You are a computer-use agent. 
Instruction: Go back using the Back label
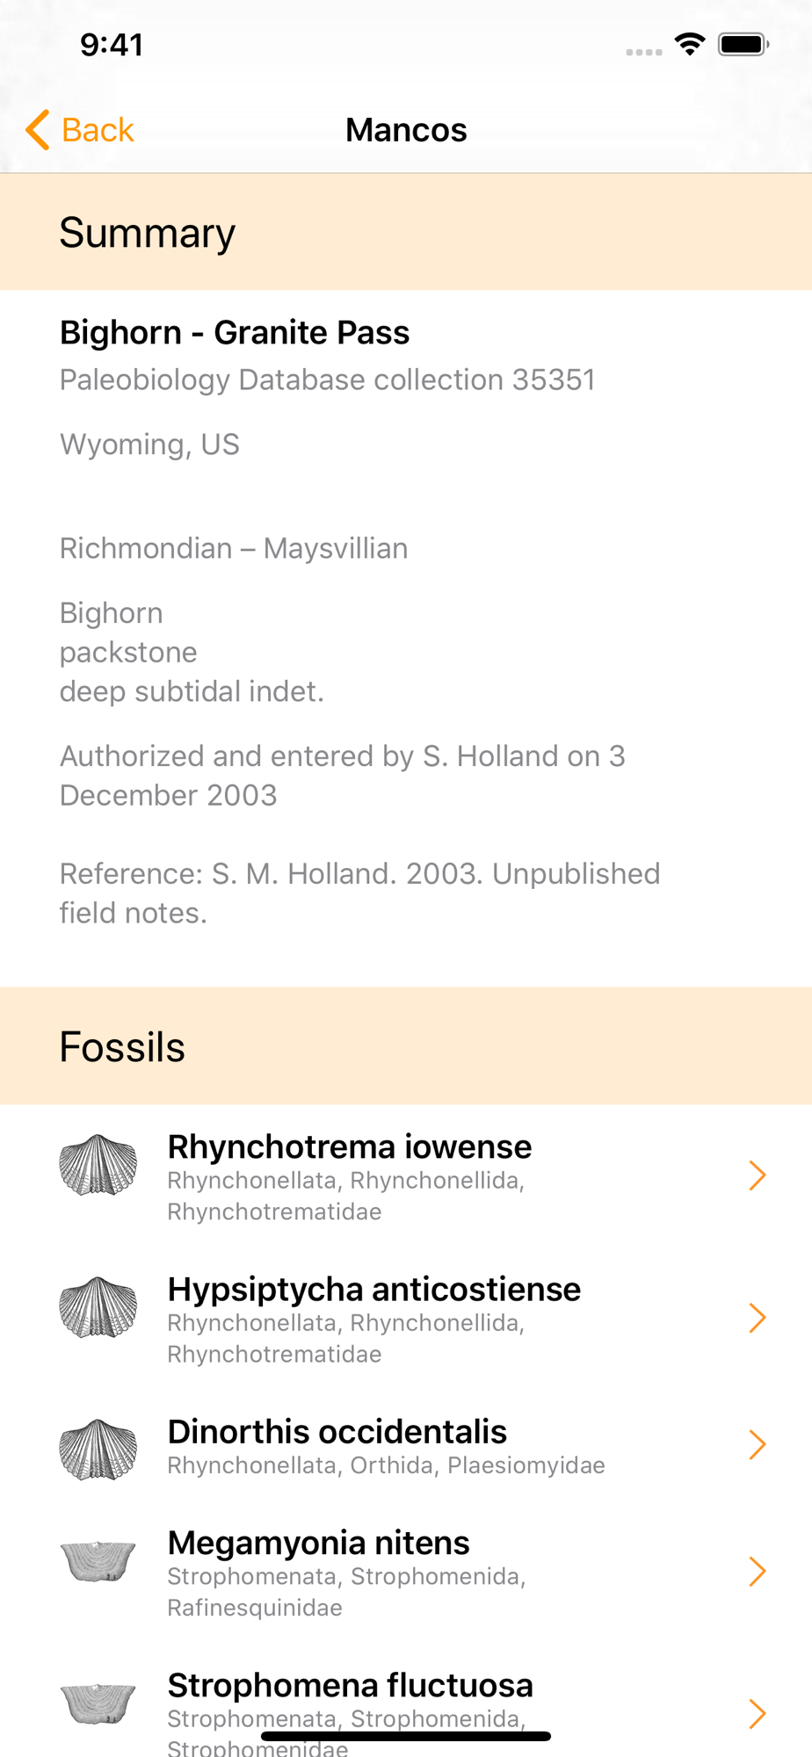tap(98, 130)
